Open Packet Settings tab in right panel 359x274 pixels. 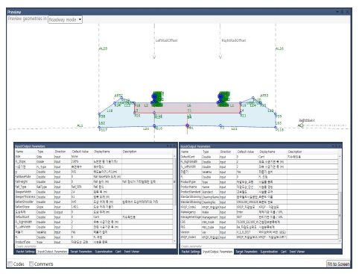click(191, 252)
